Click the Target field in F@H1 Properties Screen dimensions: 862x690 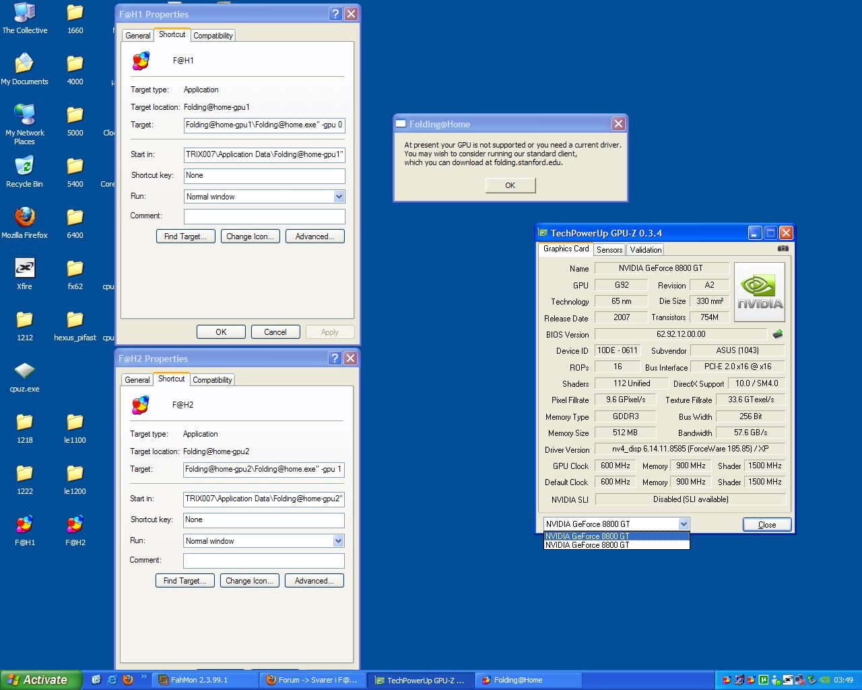point(265,125)
